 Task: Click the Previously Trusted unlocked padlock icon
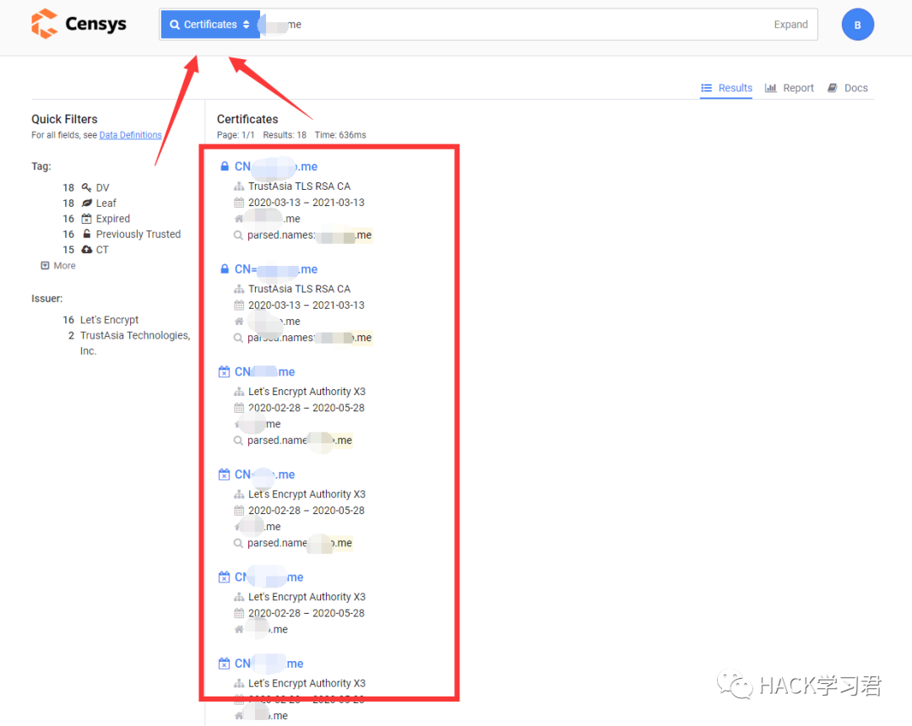pos(87,234)
